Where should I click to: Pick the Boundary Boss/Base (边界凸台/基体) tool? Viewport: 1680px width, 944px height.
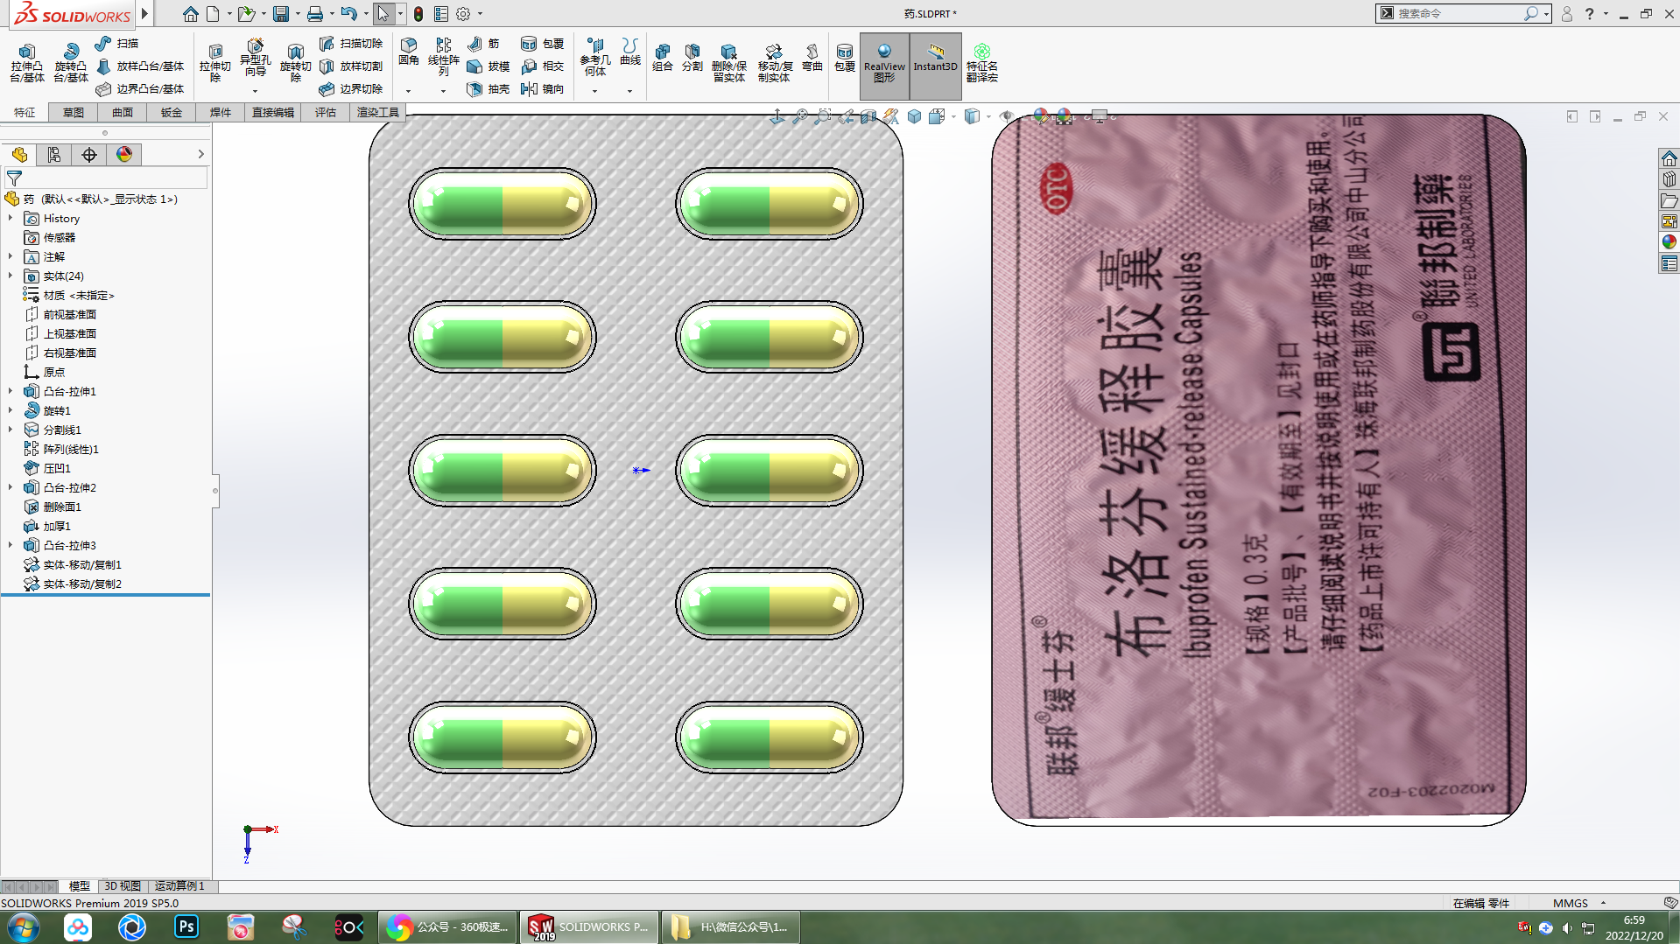tap(140, 88)
